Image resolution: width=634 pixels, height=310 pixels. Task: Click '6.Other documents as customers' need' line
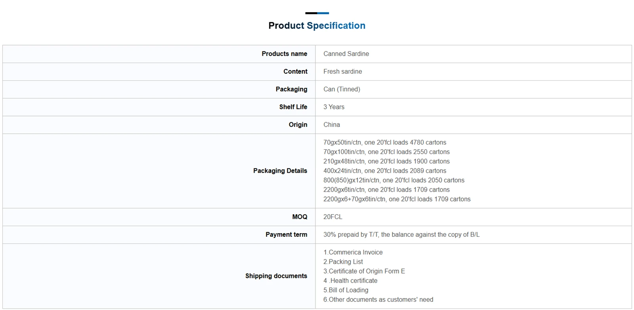tap(378, 300)
